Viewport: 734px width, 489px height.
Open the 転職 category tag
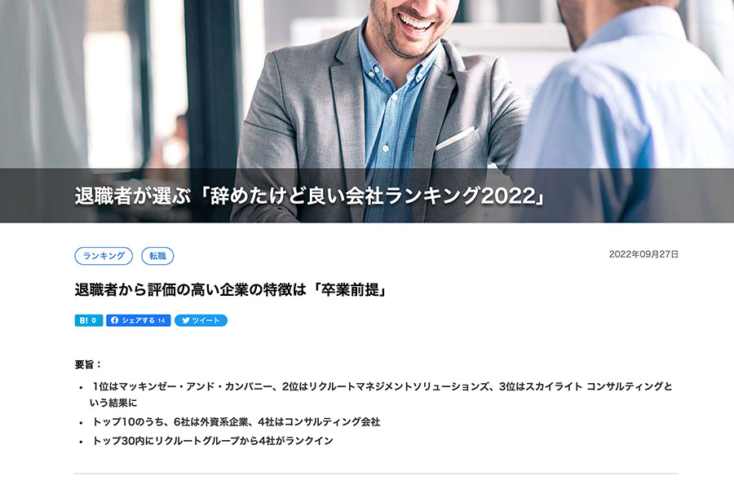[x=157, y=256]
